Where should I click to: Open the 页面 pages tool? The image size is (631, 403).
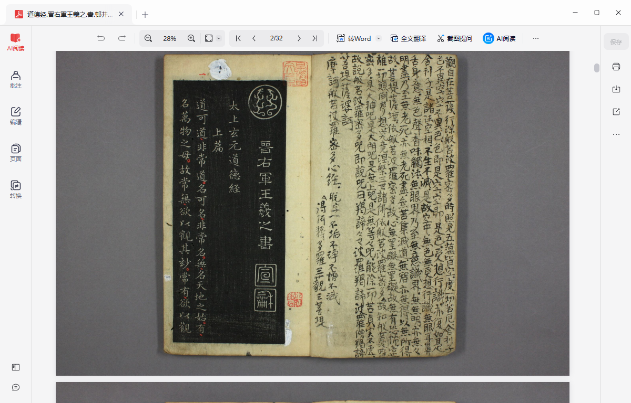coord(16,153)
